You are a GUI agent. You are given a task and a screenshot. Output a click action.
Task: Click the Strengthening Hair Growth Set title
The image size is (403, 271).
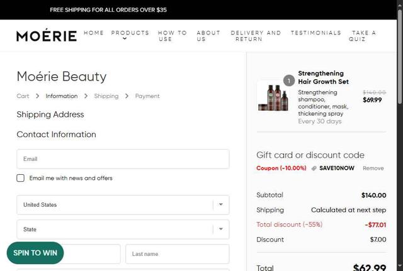pyautogui.click(x=323, y=77)
